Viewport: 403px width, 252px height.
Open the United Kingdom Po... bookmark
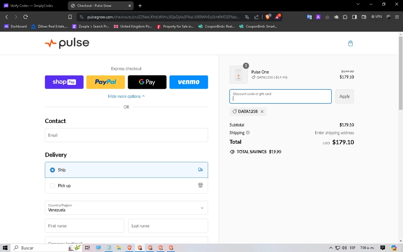click(x=133, y=26)
